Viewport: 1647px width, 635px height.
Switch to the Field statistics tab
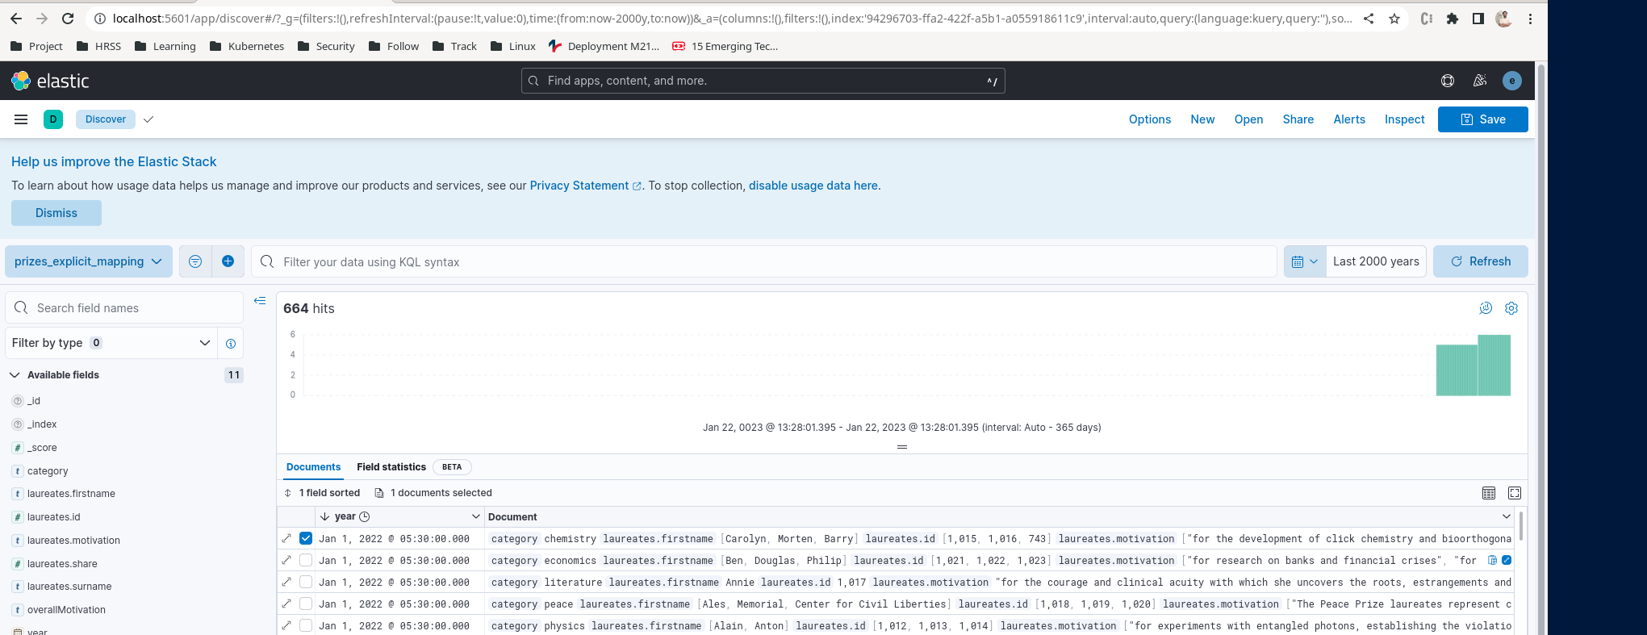[x=391, y=467]
